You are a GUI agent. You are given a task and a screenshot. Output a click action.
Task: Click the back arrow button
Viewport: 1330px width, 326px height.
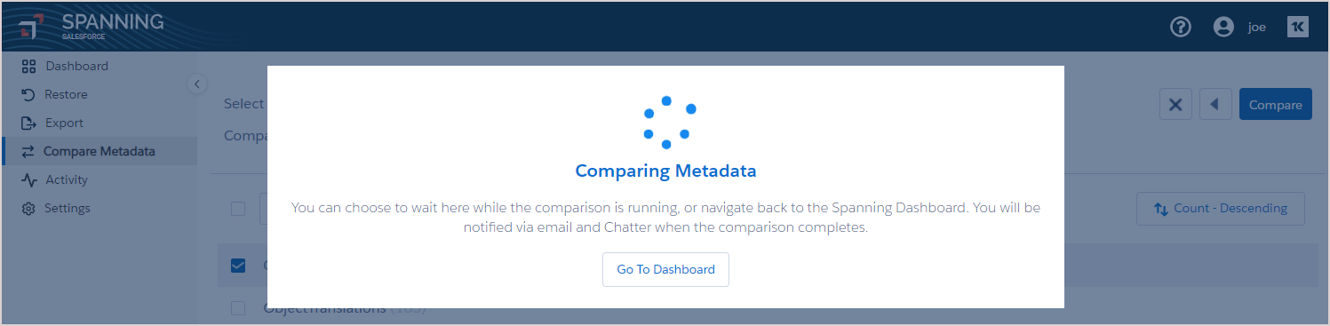point(1215,105)
